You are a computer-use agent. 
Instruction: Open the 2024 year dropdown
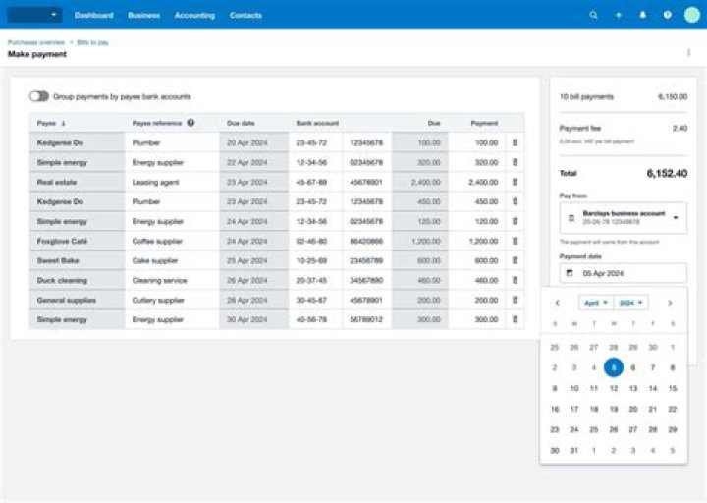pos(630,303)
